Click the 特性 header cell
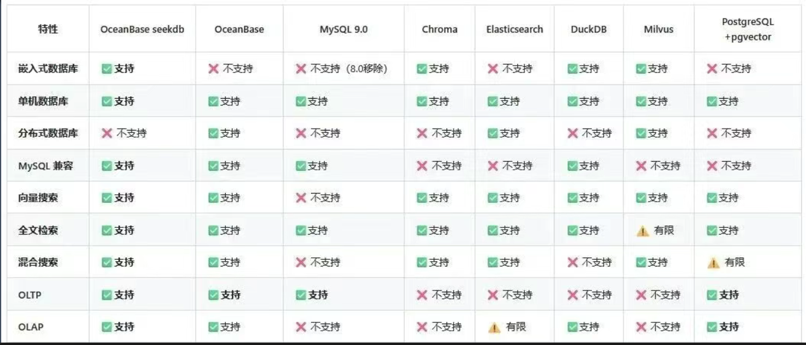Screen dimensions: 806x345 [x=48, y=29]
